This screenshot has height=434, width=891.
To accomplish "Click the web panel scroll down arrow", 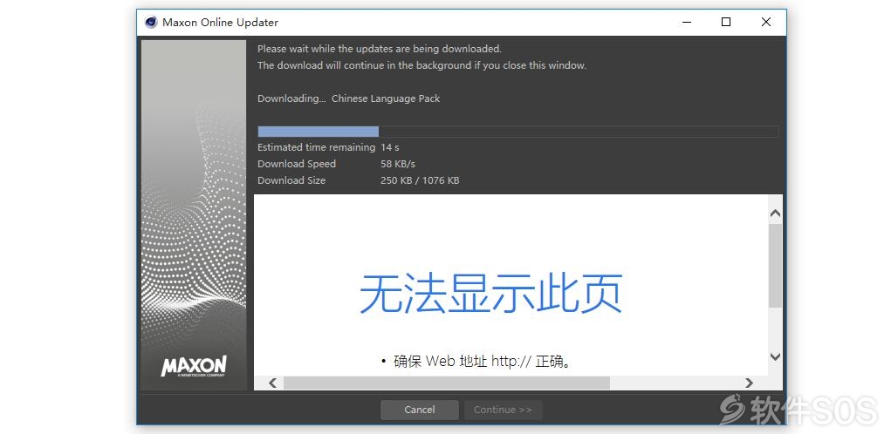I will coord(775,356).
